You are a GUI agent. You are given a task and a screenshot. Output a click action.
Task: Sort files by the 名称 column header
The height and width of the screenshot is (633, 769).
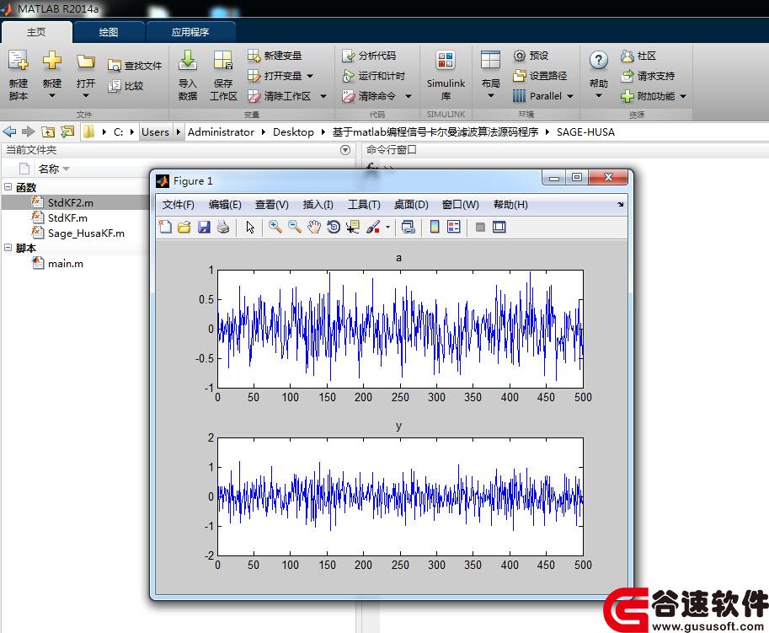49,169
